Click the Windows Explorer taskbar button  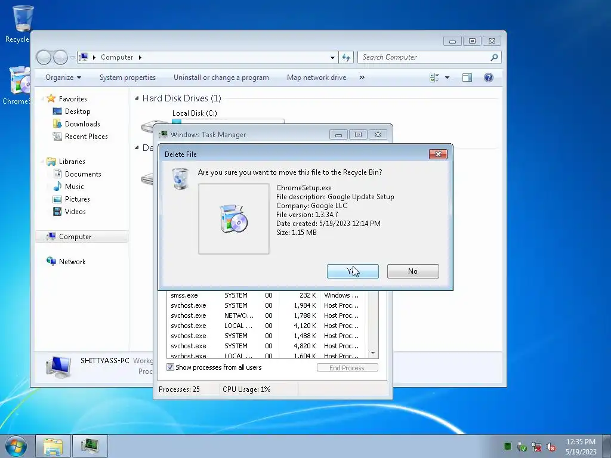53,446
